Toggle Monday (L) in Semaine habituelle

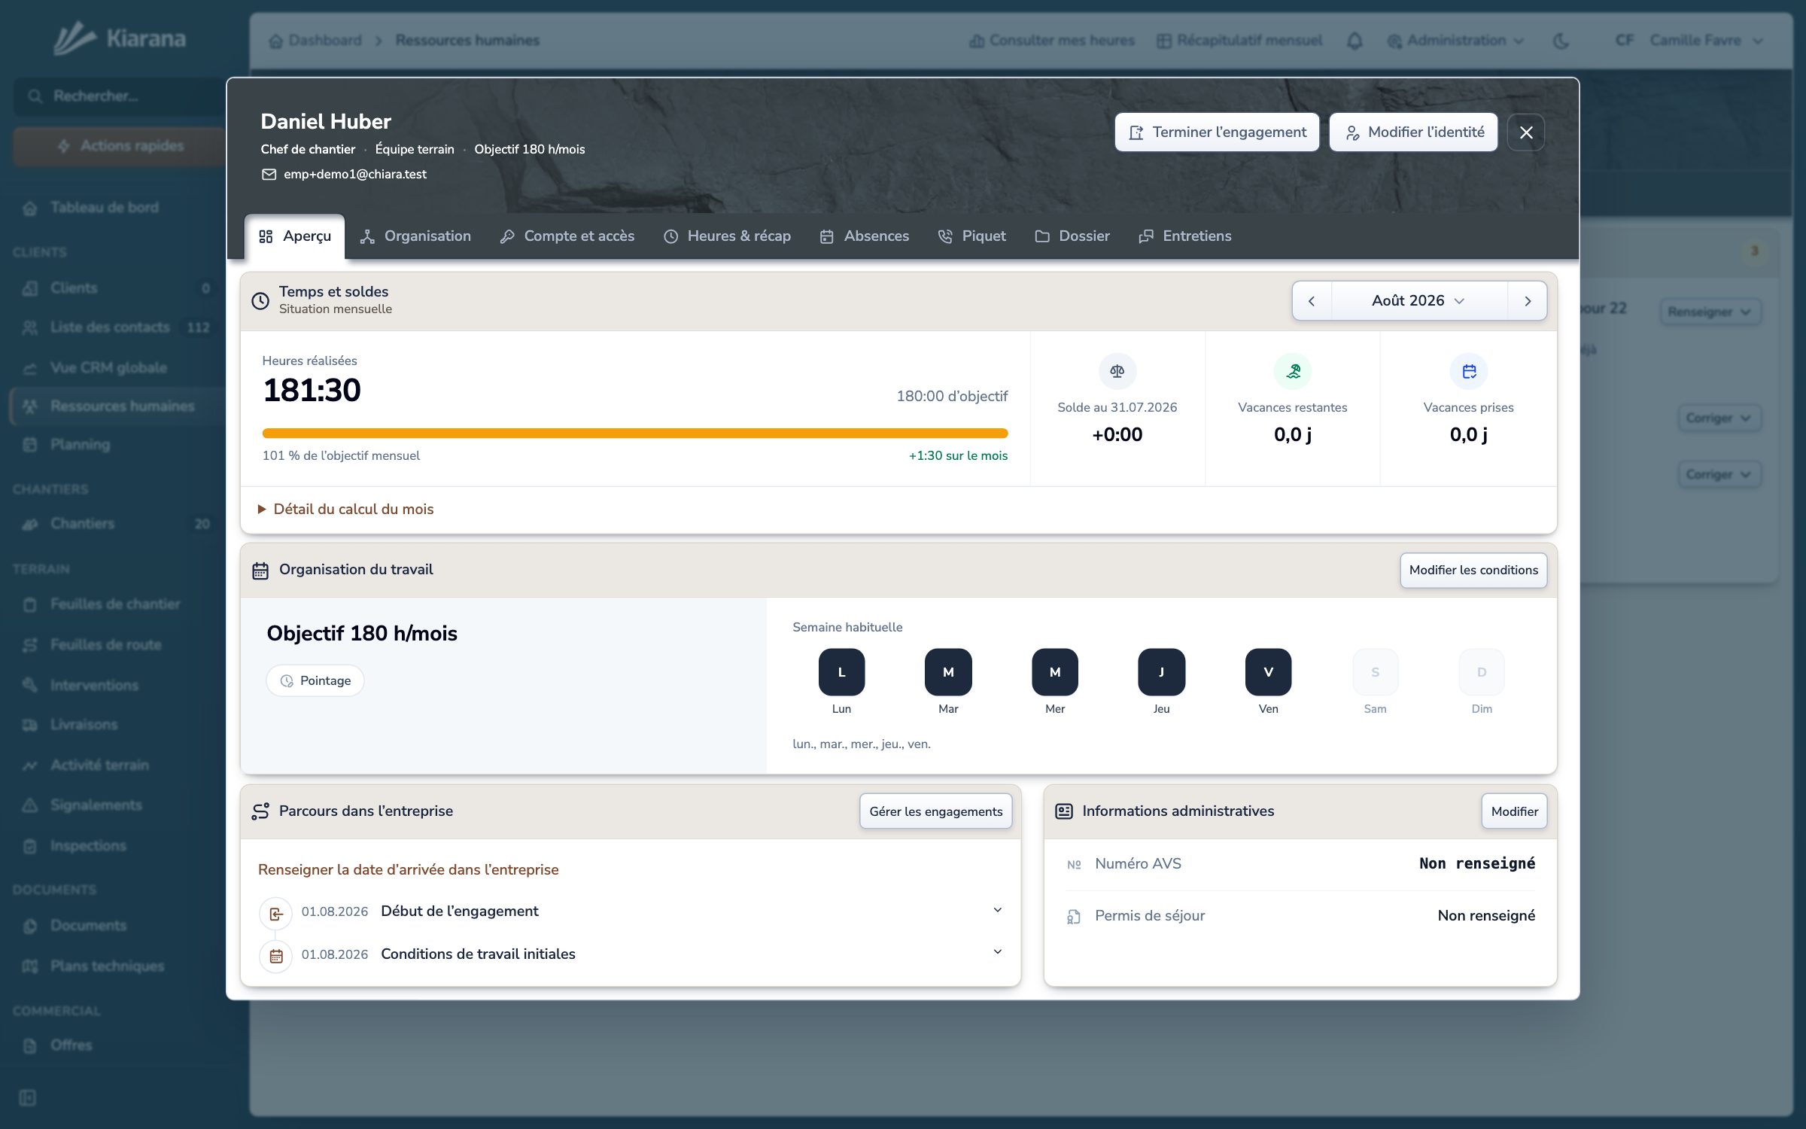[x=841, y=671]
